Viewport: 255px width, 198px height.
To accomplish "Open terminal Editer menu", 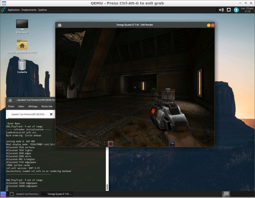I will (21, 106).
